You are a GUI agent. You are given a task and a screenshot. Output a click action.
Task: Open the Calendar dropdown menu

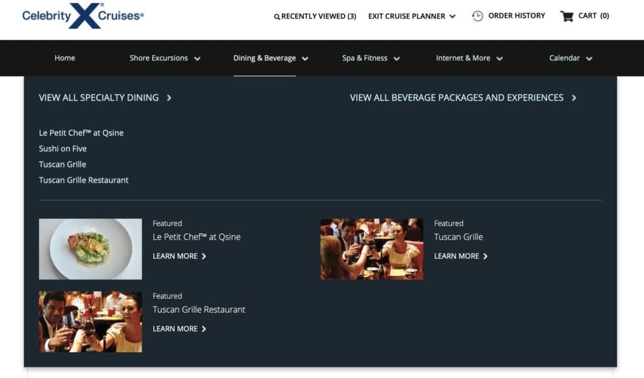pos(589,58)
